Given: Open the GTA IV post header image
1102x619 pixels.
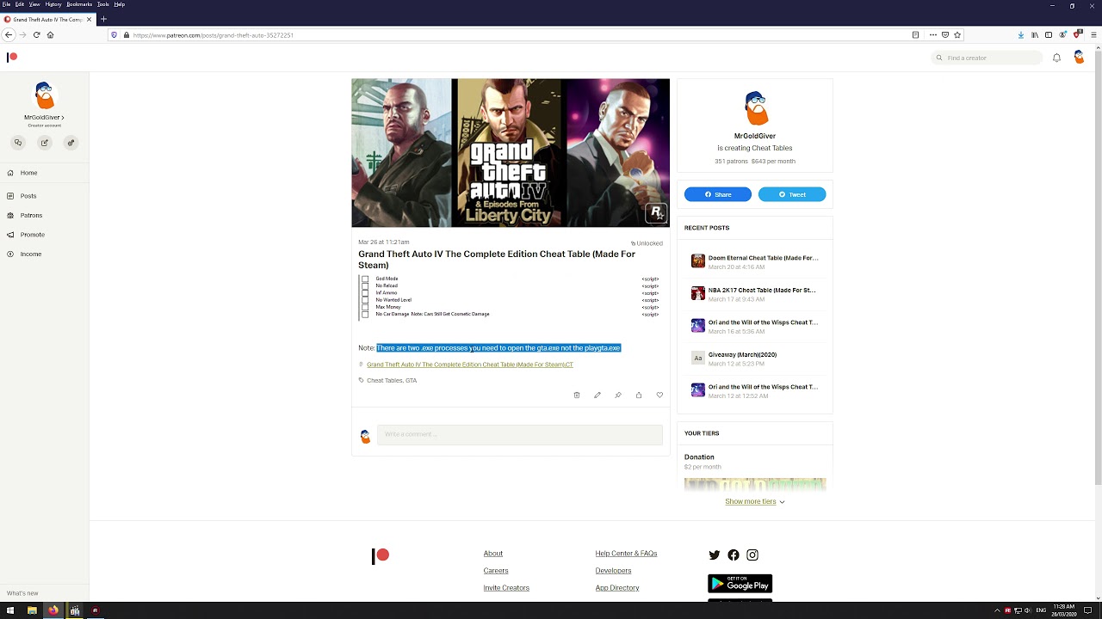Looking at the screenshot, I should (x=511, y=153).
